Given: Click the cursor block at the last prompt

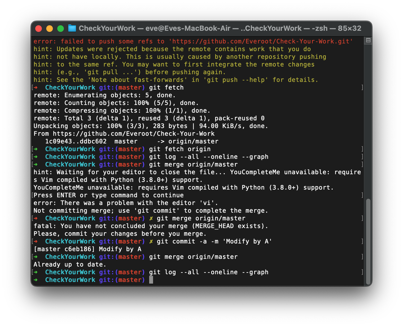Looking at the screenshot, I should pyautogui.click(x=151, y=280).
